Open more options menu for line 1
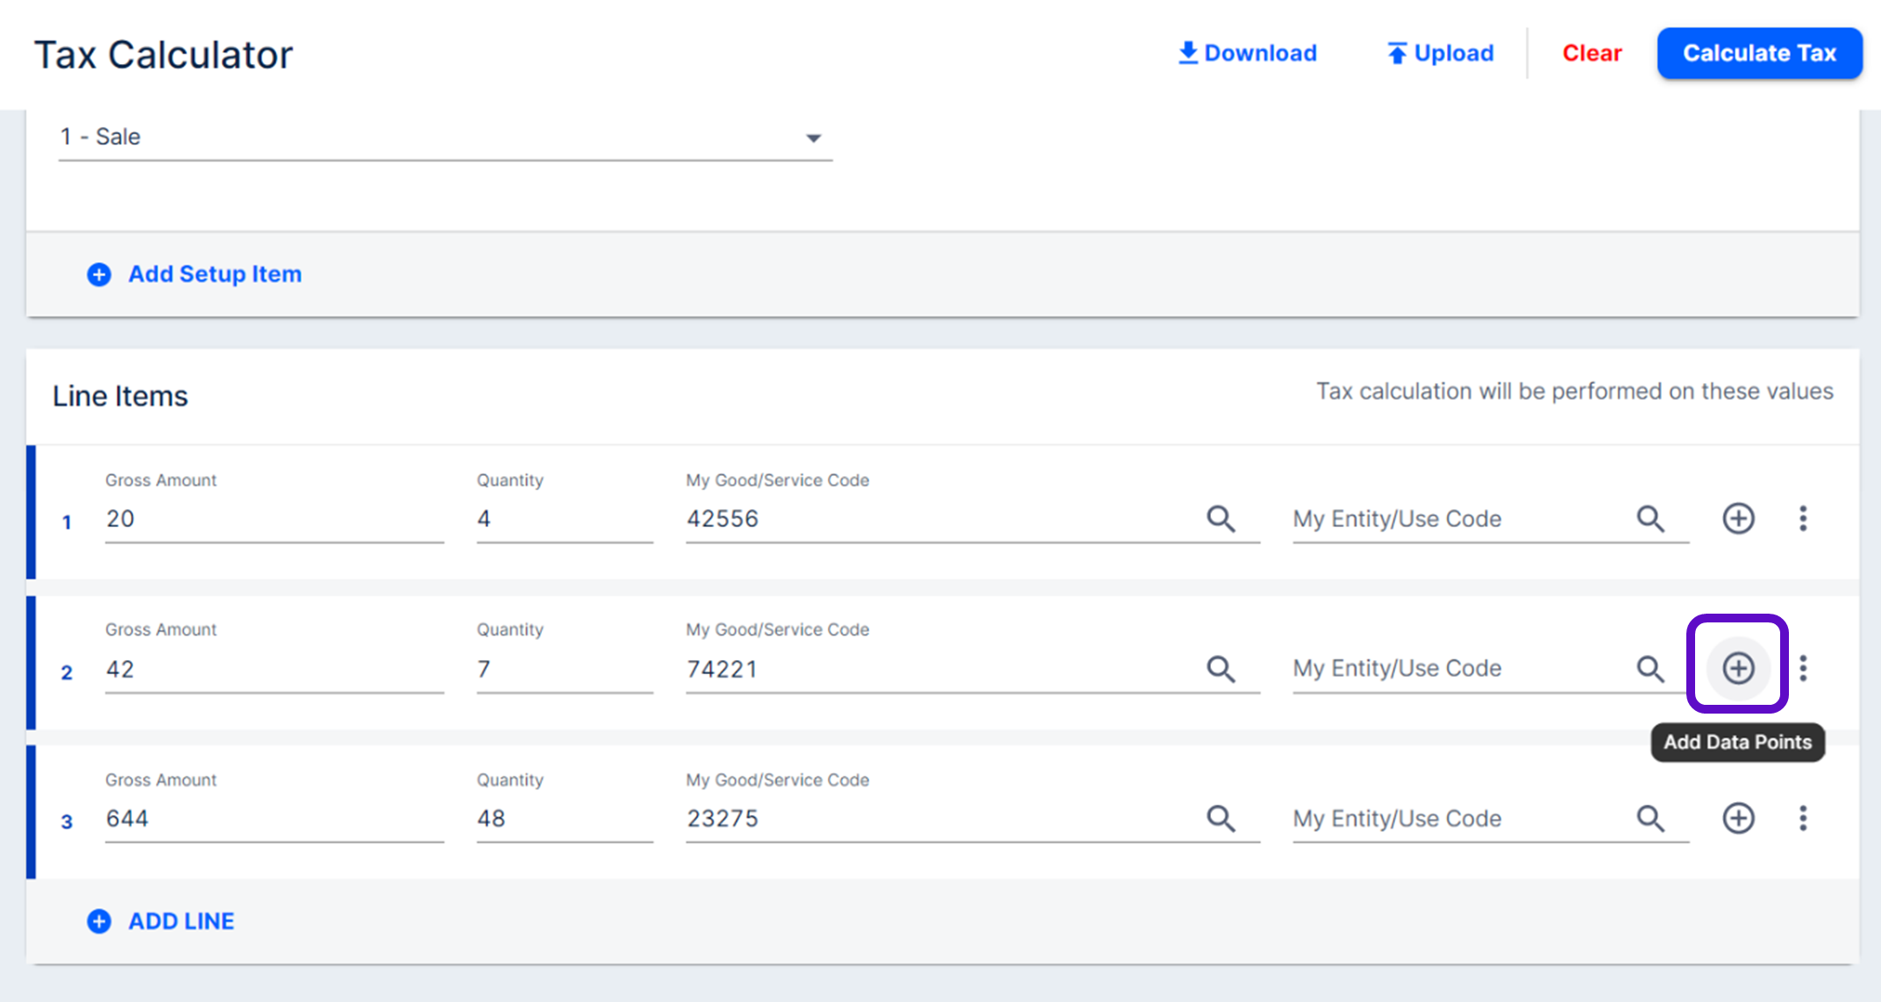1881x1002 pixels. 1803,519
